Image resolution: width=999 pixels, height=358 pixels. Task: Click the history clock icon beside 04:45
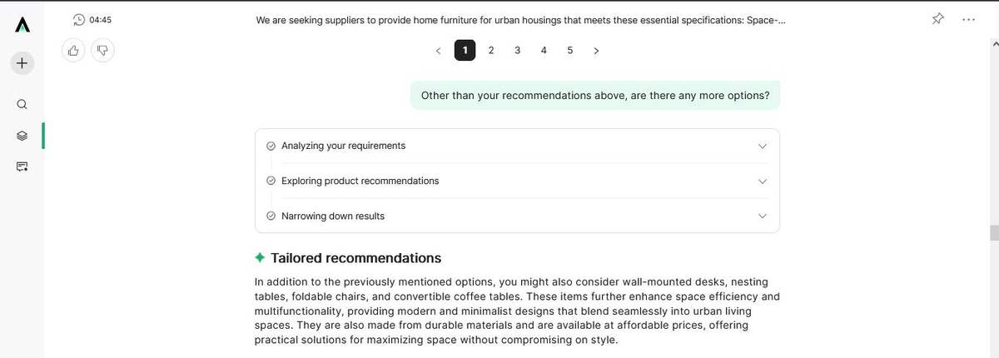coord(79,19)
